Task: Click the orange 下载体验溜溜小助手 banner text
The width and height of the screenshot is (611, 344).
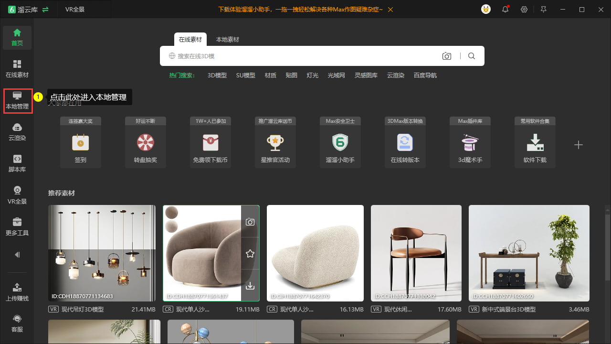Action: [300, 10]
